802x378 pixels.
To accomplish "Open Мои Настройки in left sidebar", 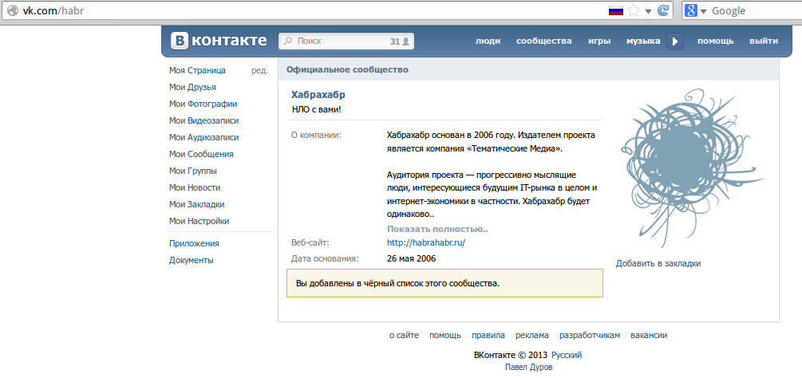I will tap(199, 221).
